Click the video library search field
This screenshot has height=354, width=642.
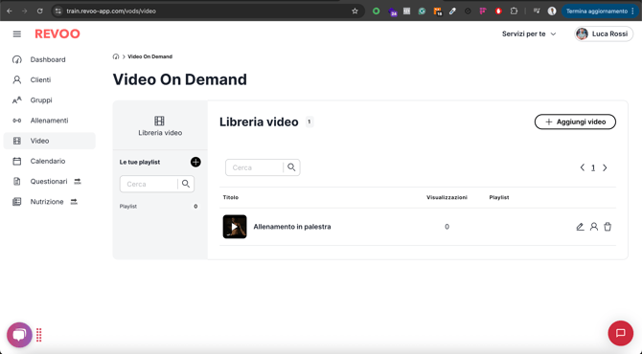(x=254, y=167)
